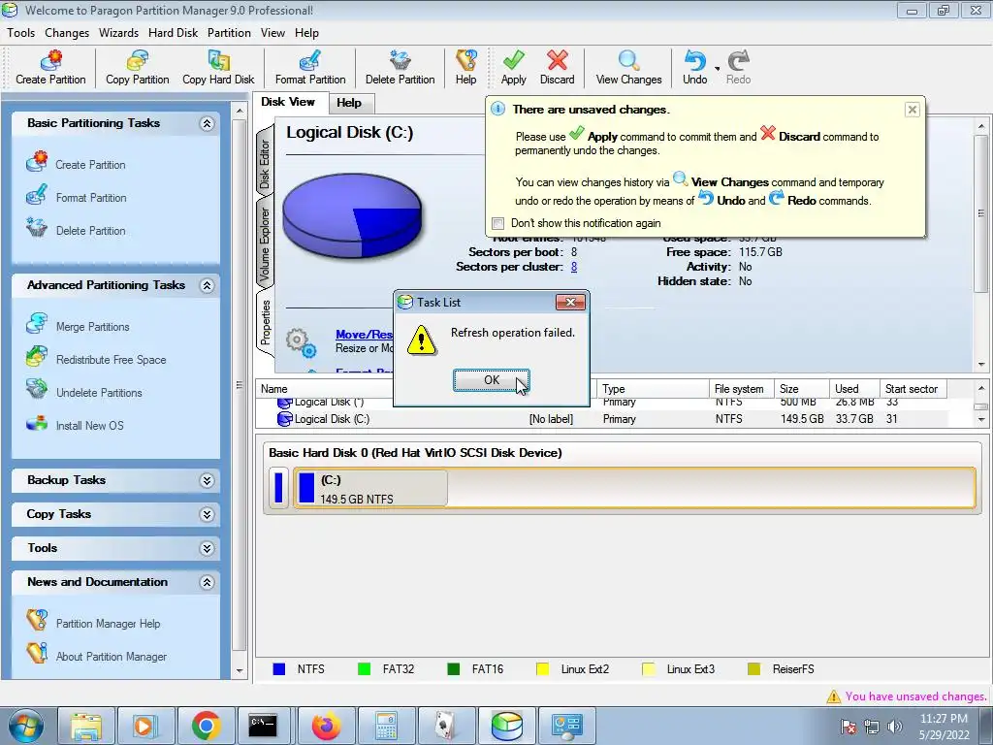Open the Tools menu
993x745 pixels.
tap(21, 33)
